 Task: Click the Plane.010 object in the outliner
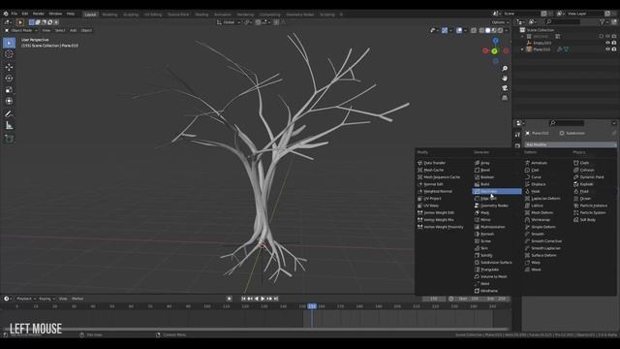542,49
